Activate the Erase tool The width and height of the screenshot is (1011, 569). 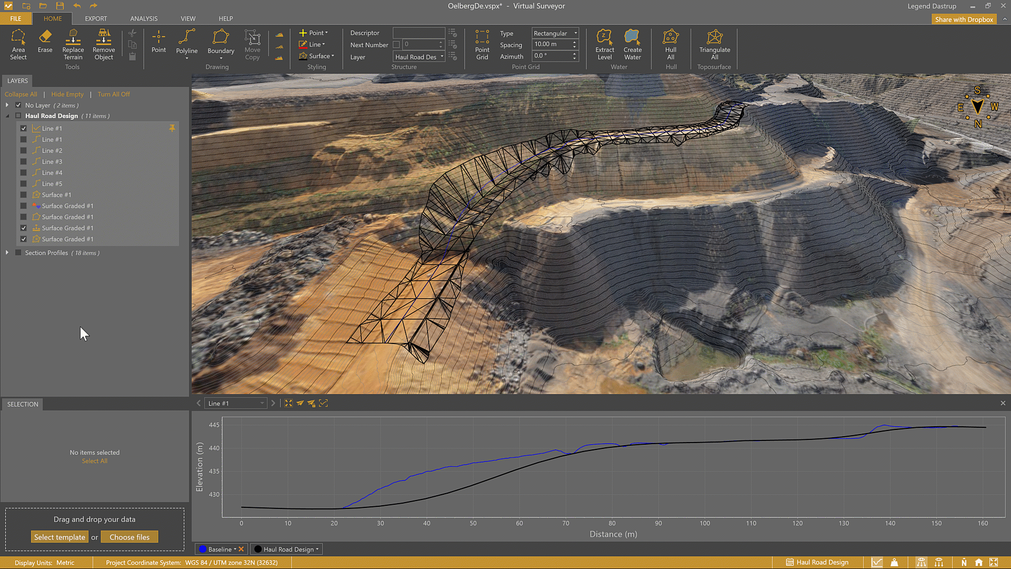[45, 42]
